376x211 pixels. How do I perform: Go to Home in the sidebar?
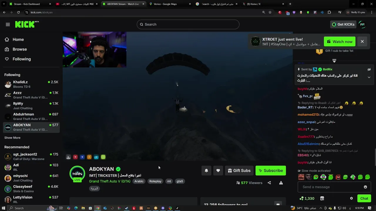pos(18,40)
